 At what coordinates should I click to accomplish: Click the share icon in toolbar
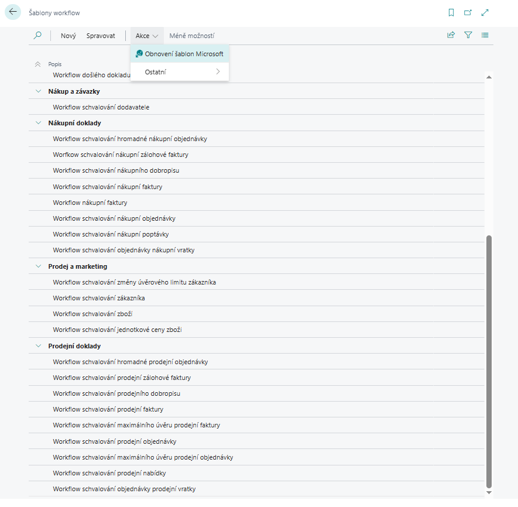(451, 35)
